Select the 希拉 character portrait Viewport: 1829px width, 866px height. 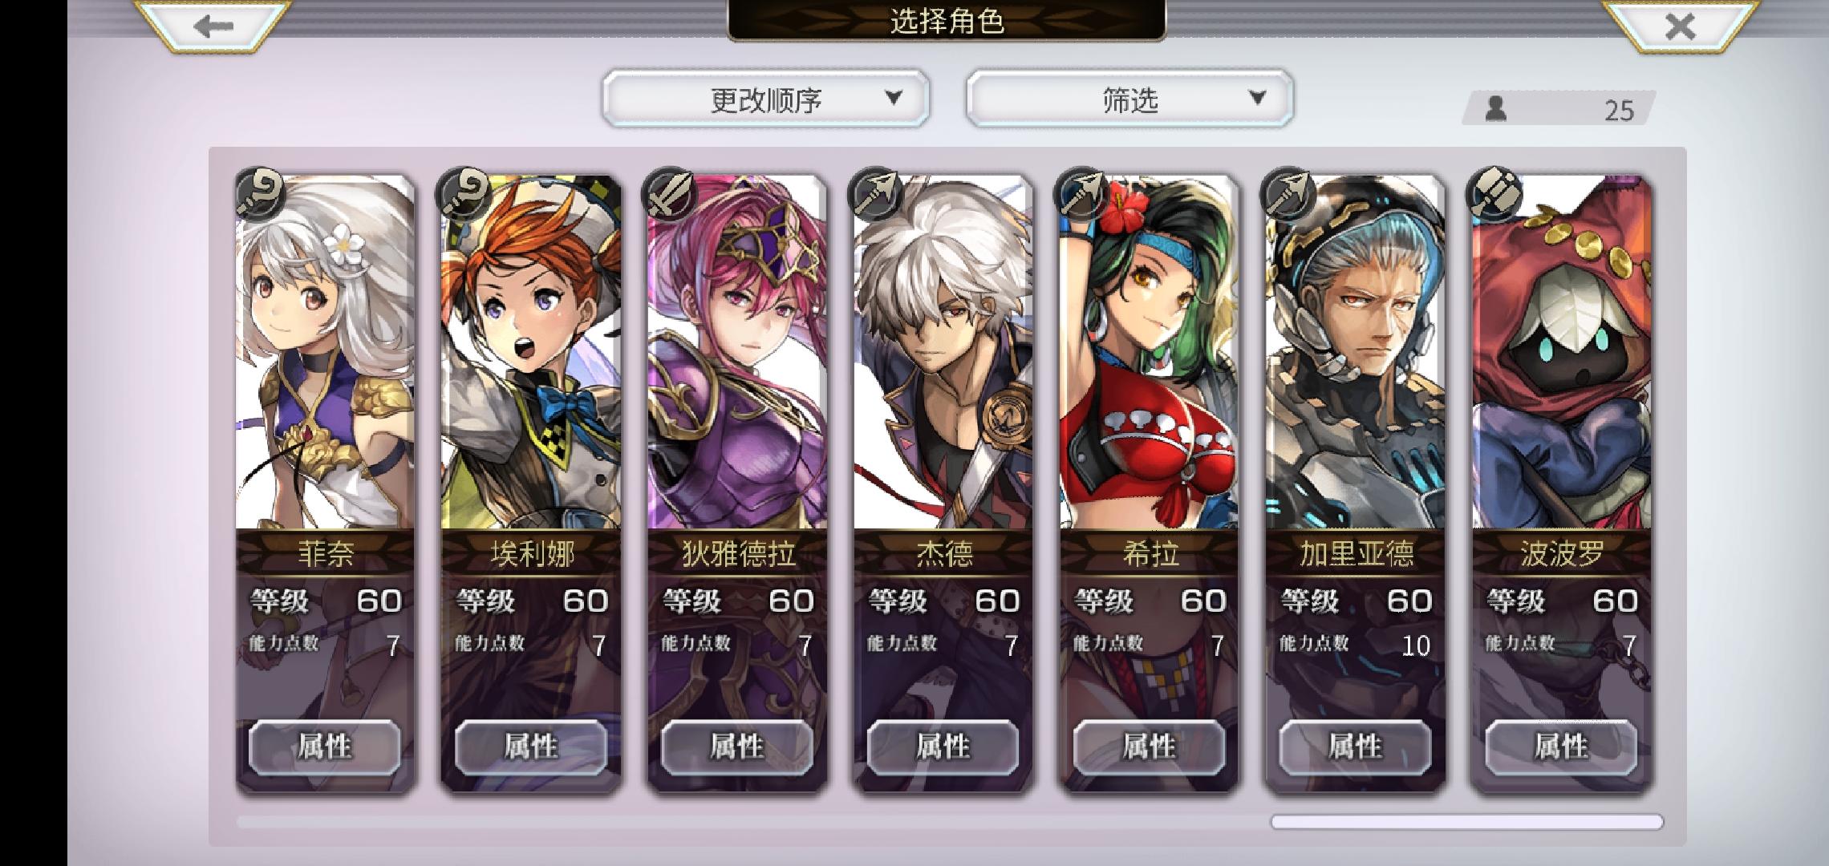[x=1149, y=353]
